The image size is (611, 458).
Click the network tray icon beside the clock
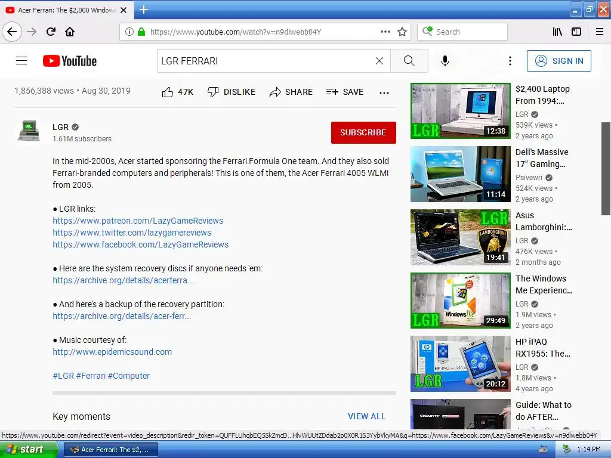click(566, 450)
